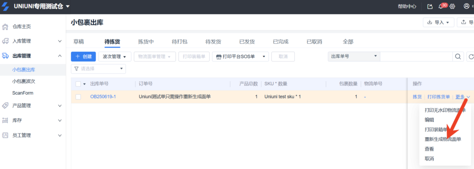Switch to the 草稿 tab
Screen dimensions: 474x169
coord(79,42)
